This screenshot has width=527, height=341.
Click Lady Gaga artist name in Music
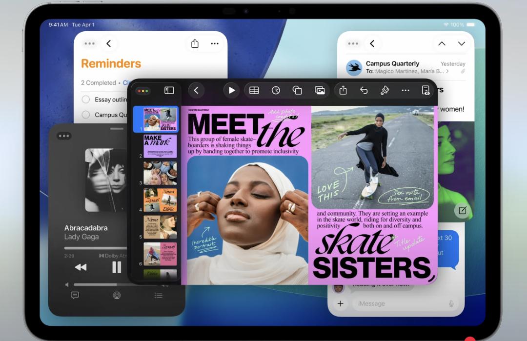[81, 237]
